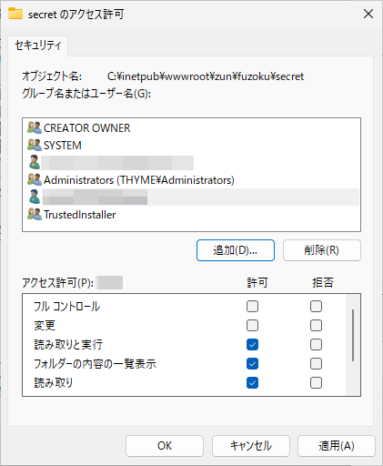Click the 適用(A) button
The width and height of the screenshot is (383, 466).
click(337, 446)
